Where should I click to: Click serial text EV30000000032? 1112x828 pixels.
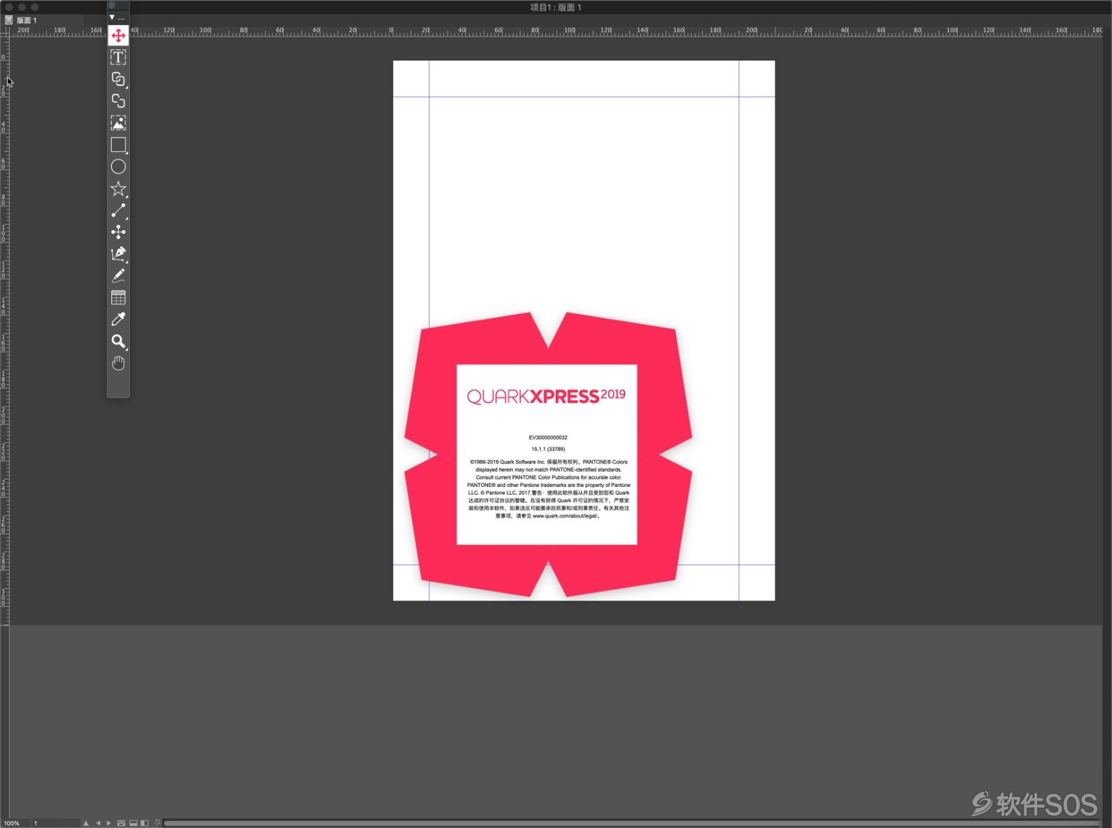point(548,438)
